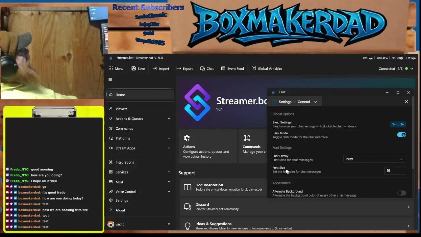This screenshot has width=421, height=237.
Task: Select About in the sidebar
Action: pyautogui.click(x=140, y=210)
